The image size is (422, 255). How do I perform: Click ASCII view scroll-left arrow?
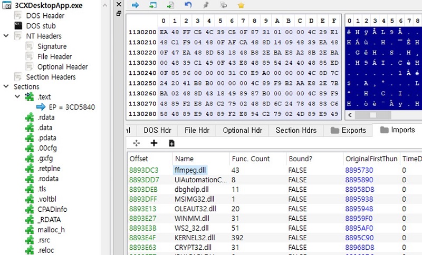tap(350, 115)
